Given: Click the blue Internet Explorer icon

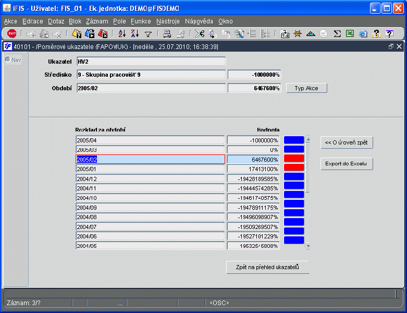Looking at the screenshot, I should [x=363, y=33].
